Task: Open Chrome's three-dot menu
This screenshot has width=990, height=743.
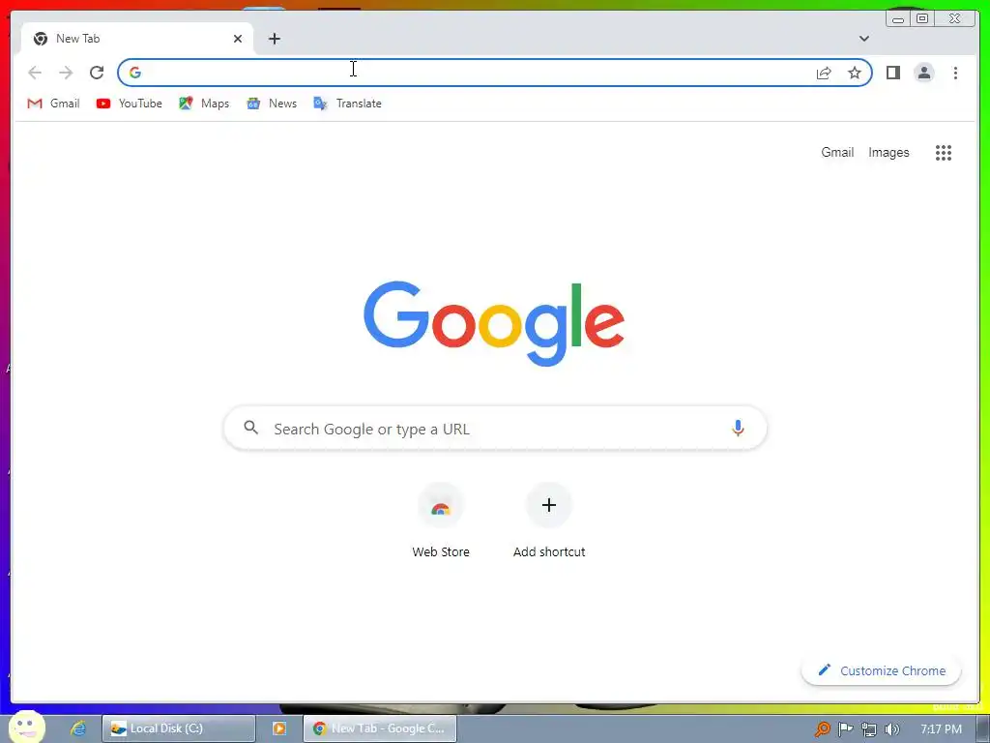Action: 955,73
